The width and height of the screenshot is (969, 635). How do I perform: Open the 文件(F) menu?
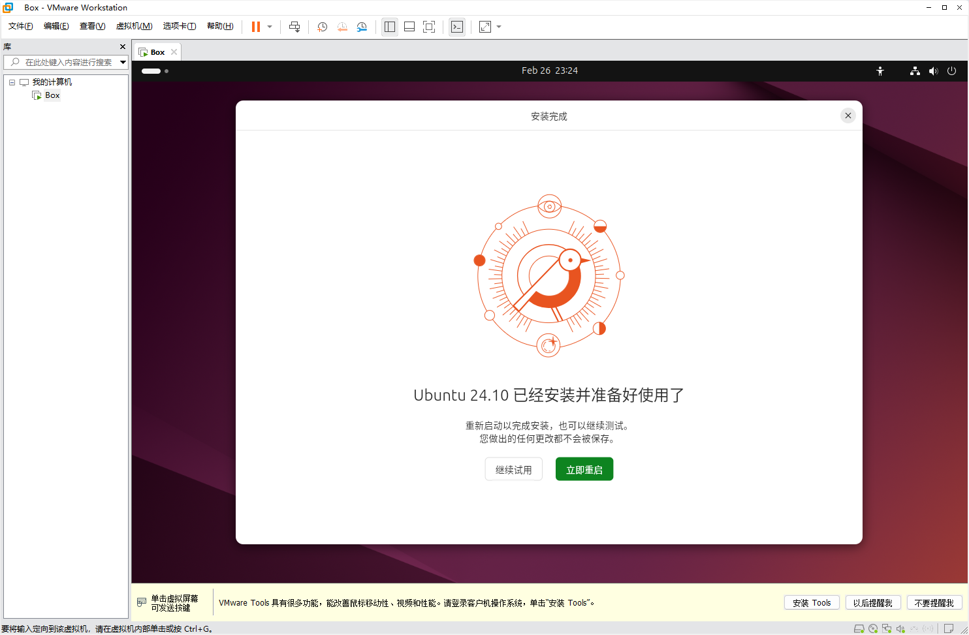[20, 26]
